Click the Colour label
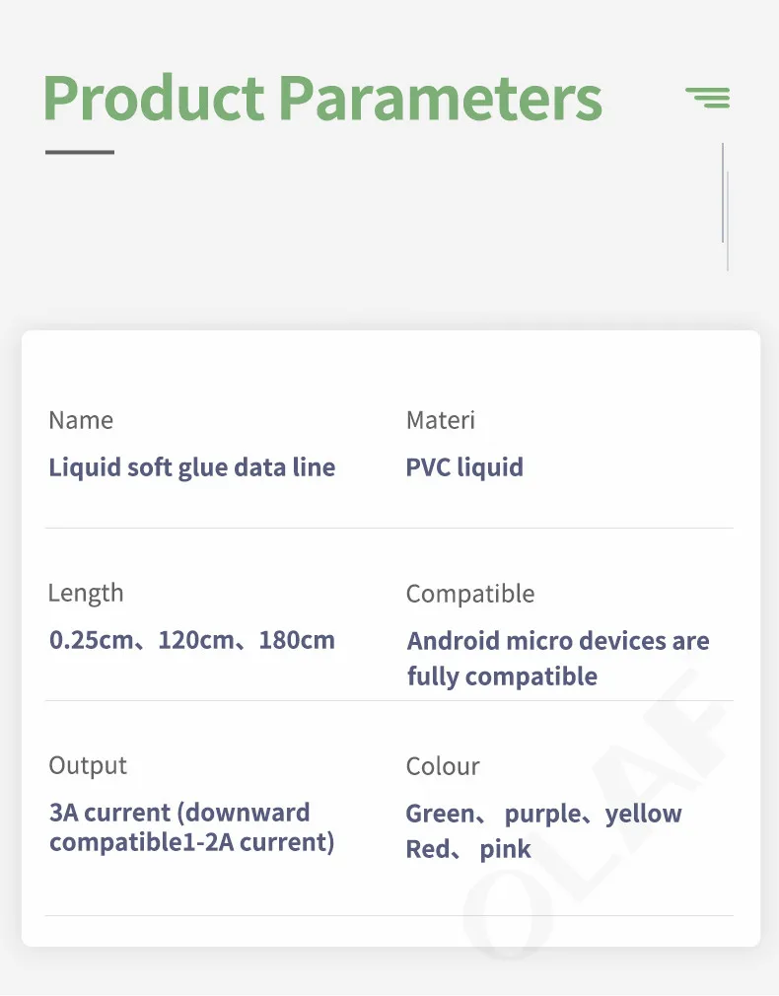779x996 pixels. (443, 766)
